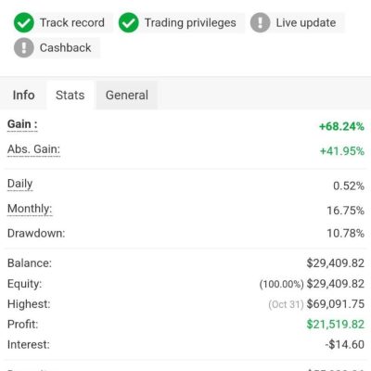Click the Track record label
Image resolution: width=371 pixels, height=371 pixels.
pos(72,23)
